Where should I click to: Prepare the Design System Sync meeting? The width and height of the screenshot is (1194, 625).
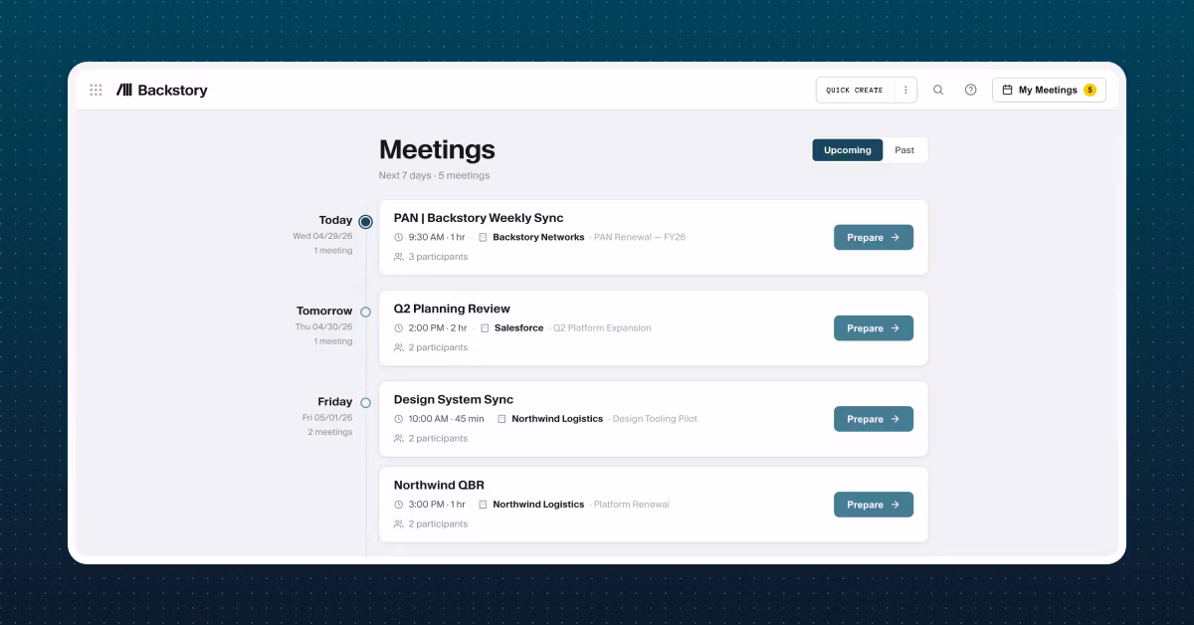pos(874,419)
